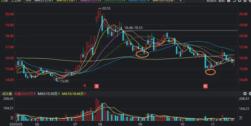The image size is (251, 126).
Task: Click the 09 month label on time axis
Action: (x=141, y=124)
